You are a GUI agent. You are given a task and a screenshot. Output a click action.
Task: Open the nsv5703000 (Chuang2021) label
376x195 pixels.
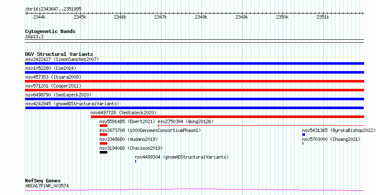tap(331, 139)
